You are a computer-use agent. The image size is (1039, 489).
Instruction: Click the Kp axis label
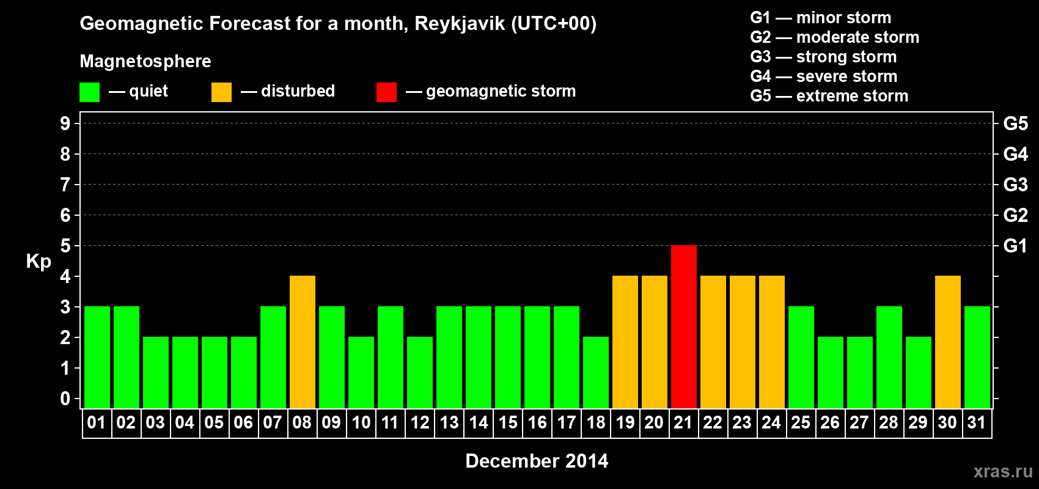39,262
